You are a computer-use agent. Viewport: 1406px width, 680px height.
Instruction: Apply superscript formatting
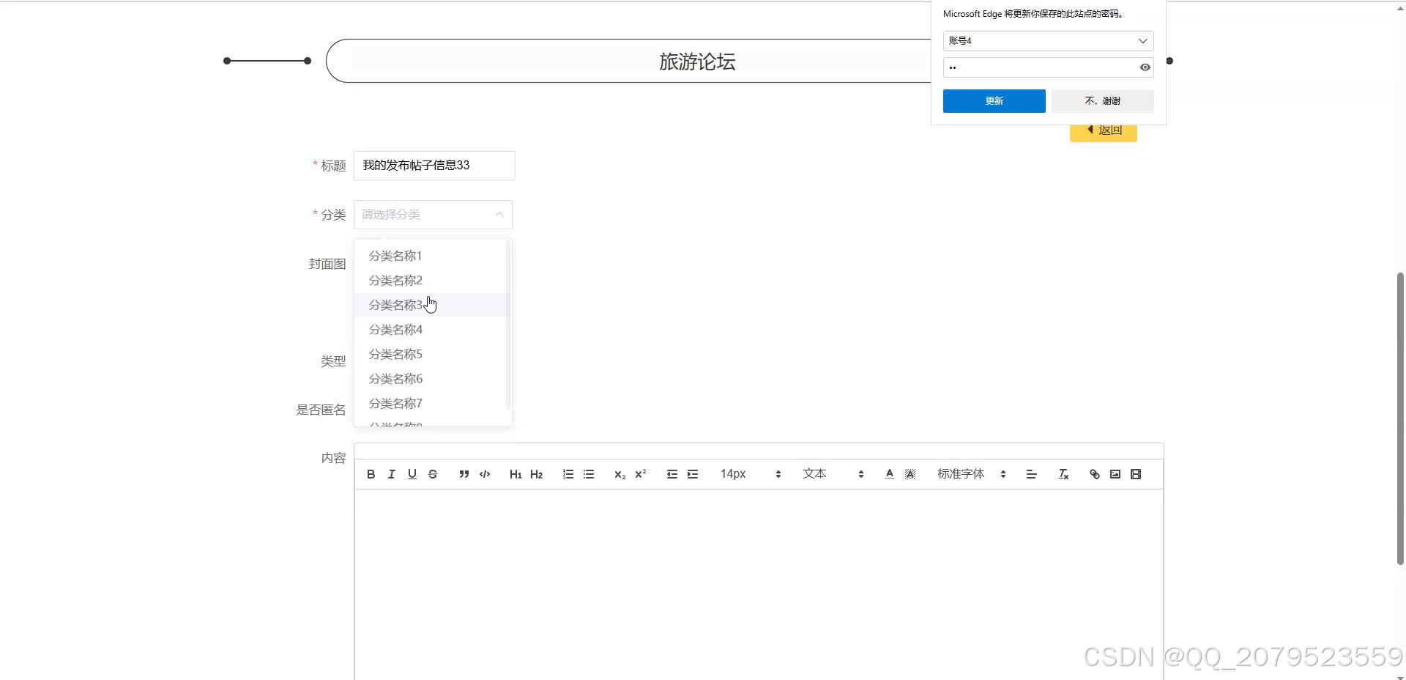coord(640,474)
